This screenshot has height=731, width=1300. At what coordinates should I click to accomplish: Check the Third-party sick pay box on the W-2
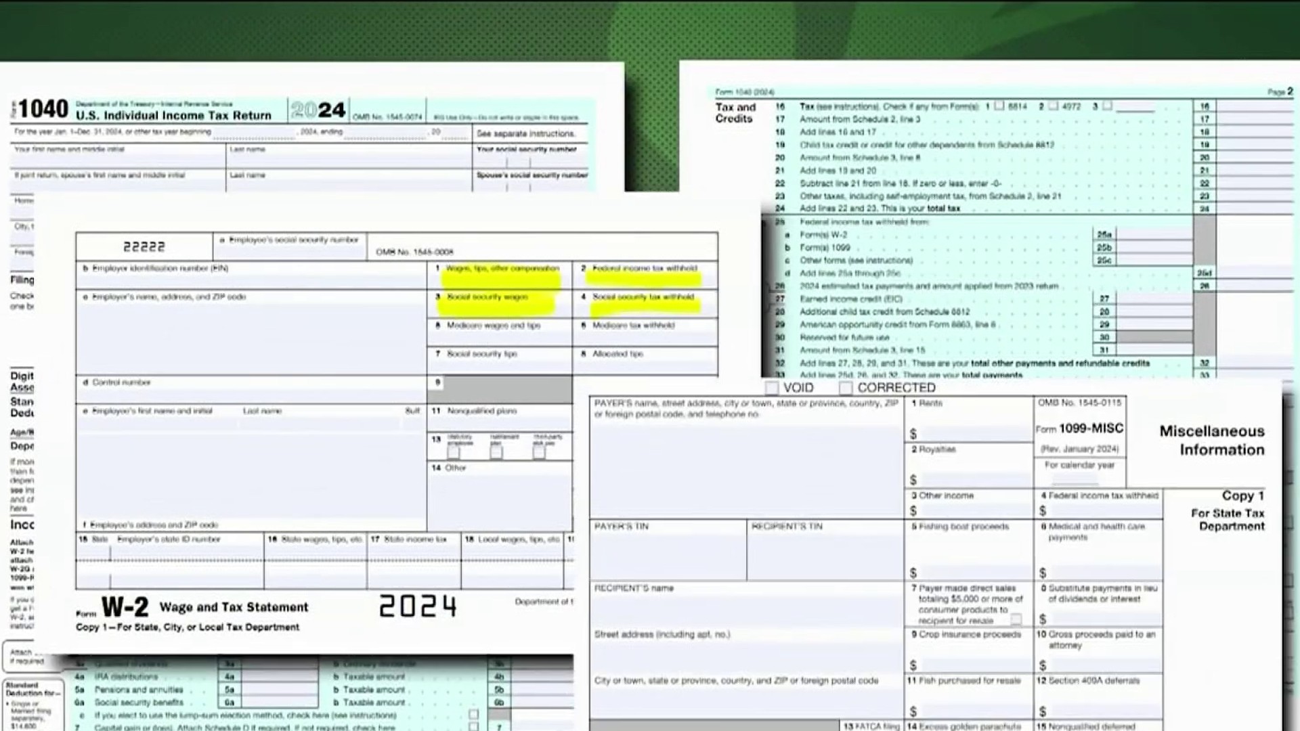coord(539,451)
